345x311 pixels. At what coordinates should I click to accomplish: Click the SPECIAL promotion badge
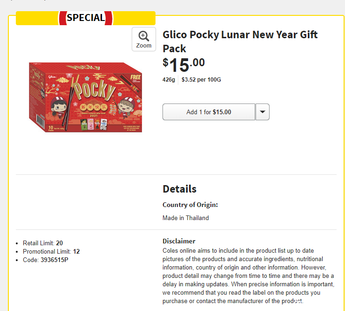pyautogui.click(x=86, y=18)
